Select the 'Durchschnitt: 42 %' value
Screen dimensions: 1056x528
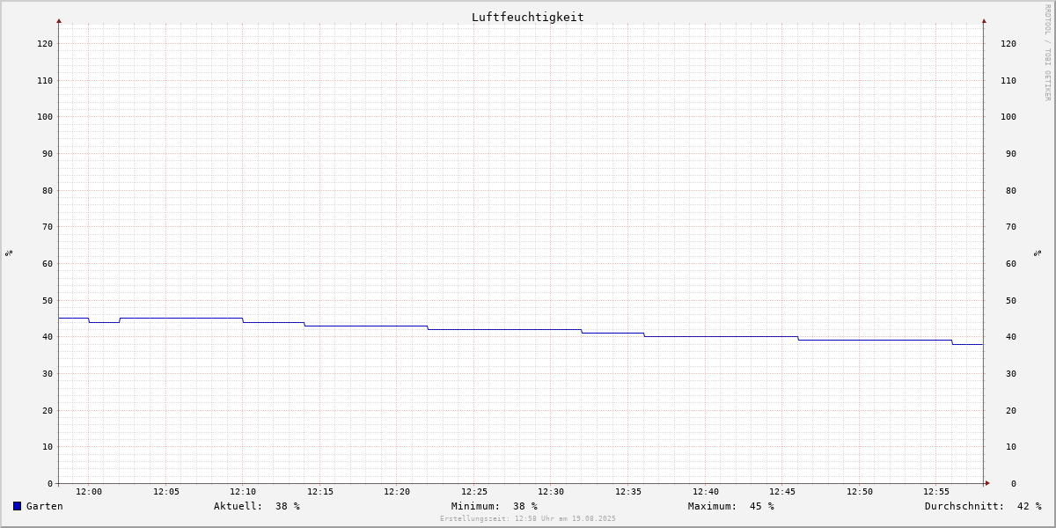tap(983, 506)
